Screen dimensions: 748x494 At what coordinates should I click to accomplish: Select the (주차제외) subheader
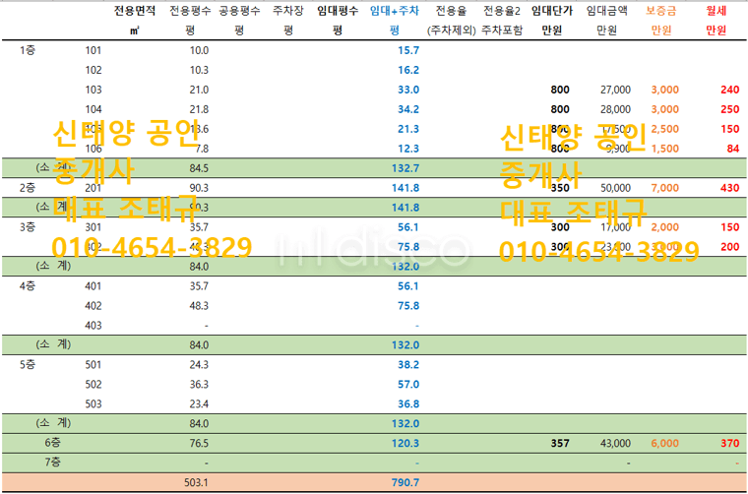[451, 31]
